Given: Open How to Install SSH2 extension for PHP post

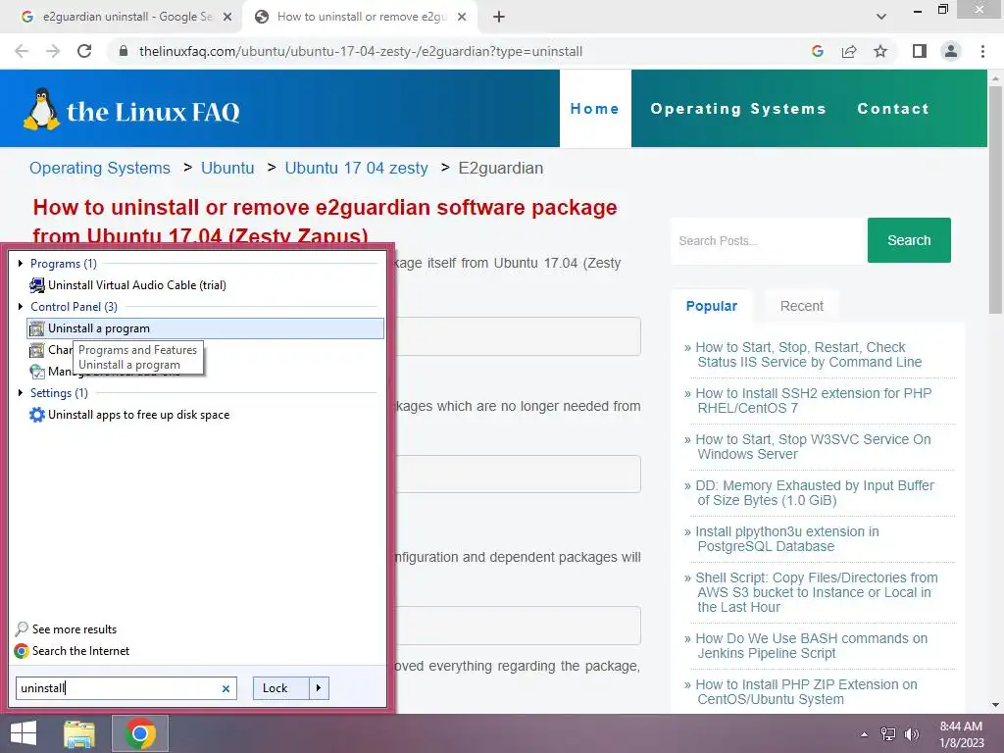Looking at the screenshot, I should click(x=813, y=401).
